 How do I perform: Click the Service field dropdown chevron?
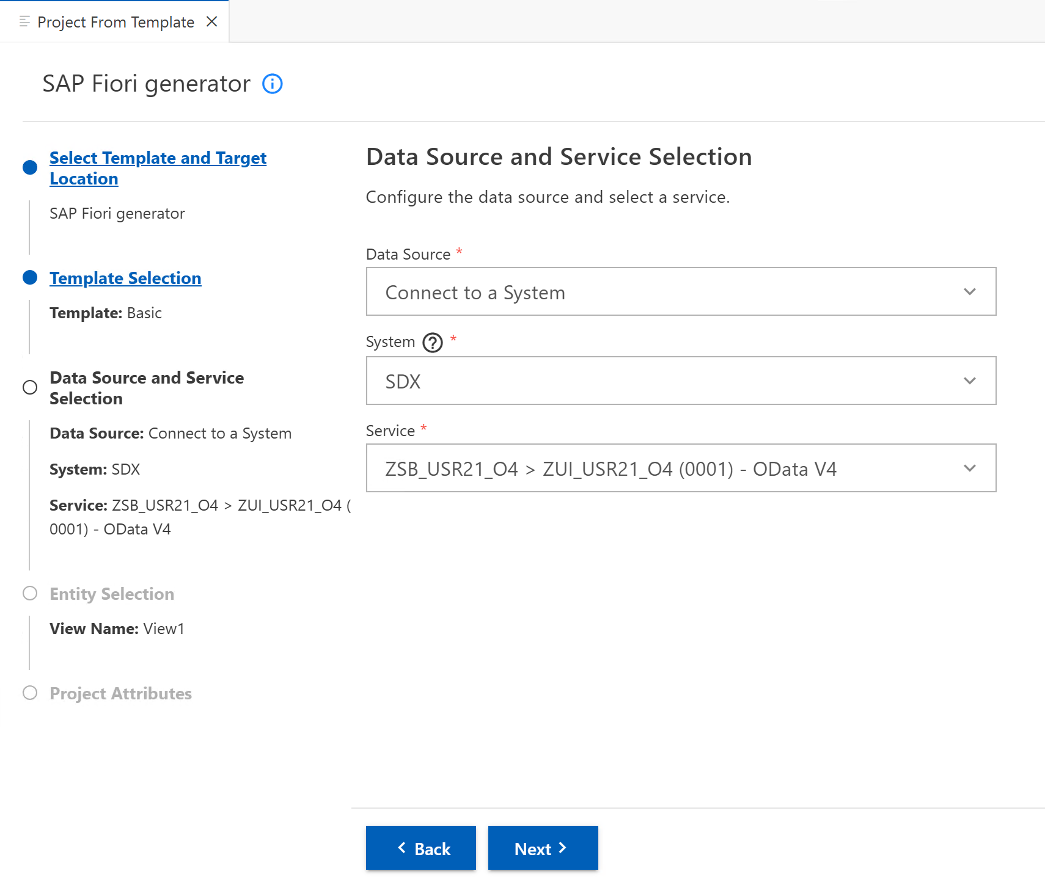coord(970,468)
